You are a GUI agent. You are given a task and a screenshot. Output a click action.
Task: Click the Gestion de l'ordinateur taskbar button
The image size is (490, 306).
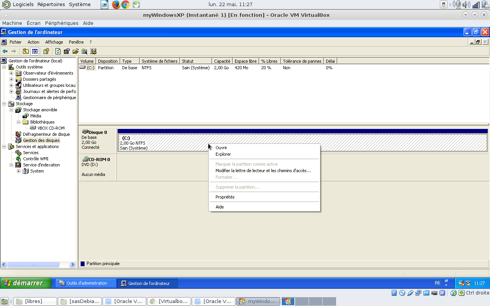[x=148, y=283]
